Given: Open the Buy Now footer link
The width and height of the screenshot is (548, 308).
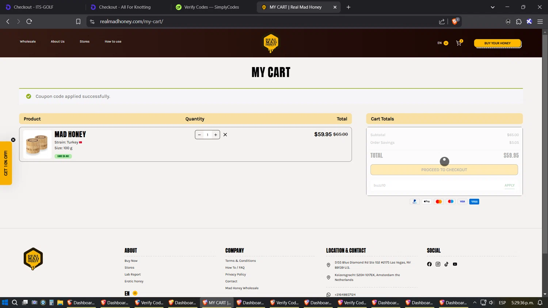Looking at the screenshot, I should click(131, 261).
